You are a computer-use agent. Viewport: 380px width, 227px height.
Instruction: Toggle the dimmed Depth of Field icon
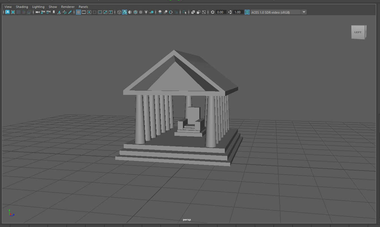click(x=176, y=12)
